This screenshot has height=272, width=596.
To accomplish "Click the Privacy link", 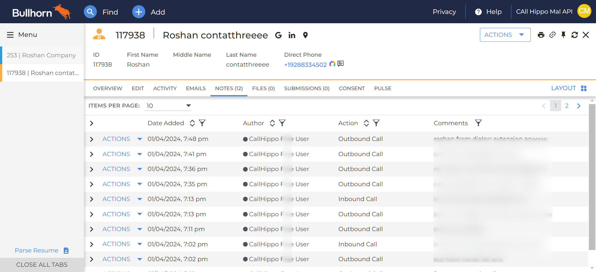I will coord(444,12).
